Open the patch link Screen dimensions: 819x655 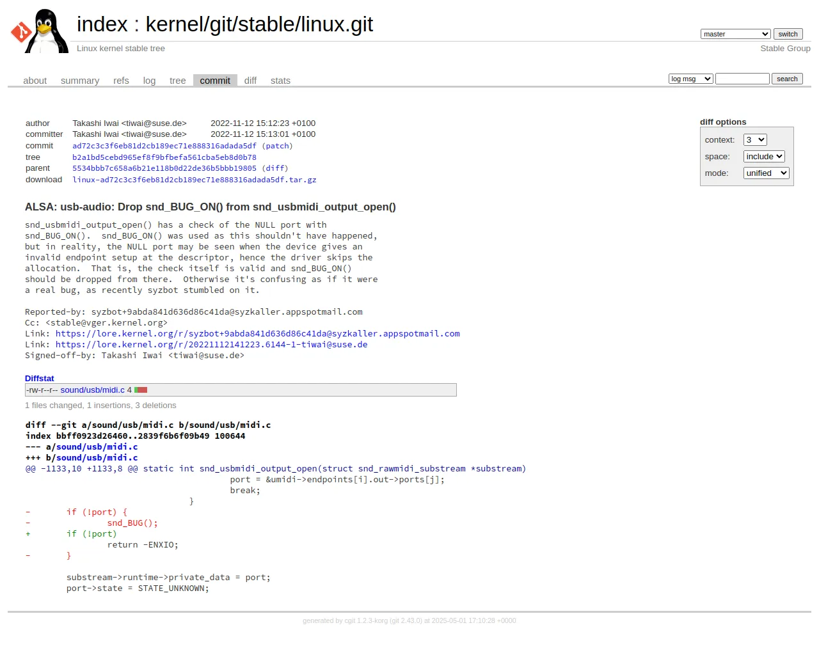(x=277, y=146)
